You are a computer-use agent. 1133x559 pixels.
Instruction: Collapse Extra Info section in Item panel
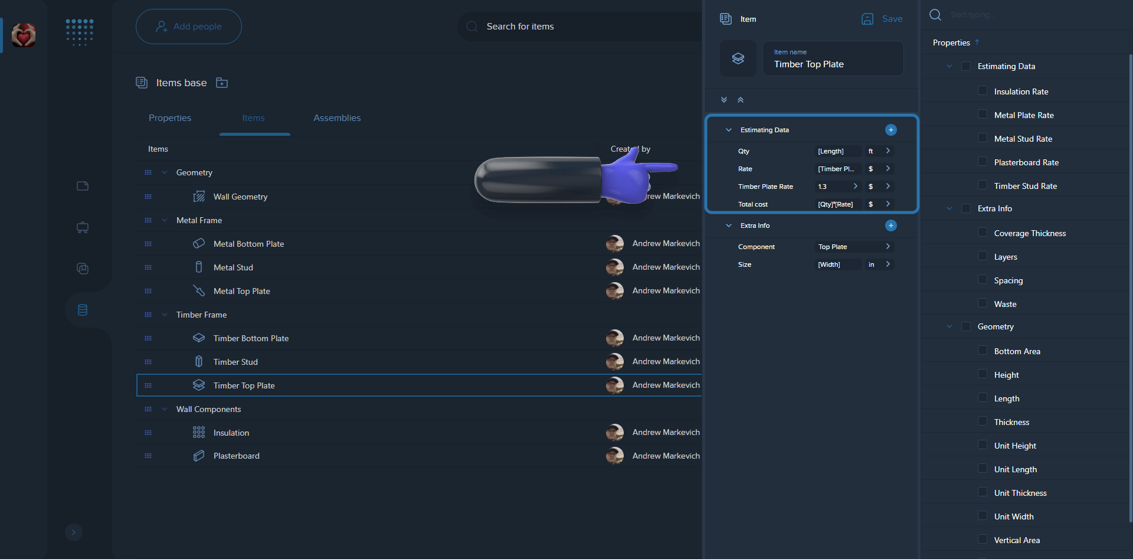coord(729,225)
